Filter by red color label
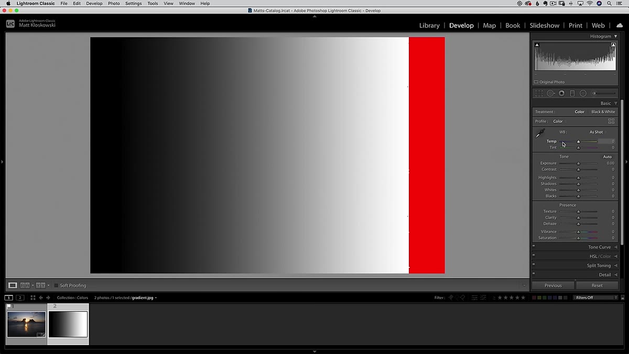629x354 pixels. [534, 297]
